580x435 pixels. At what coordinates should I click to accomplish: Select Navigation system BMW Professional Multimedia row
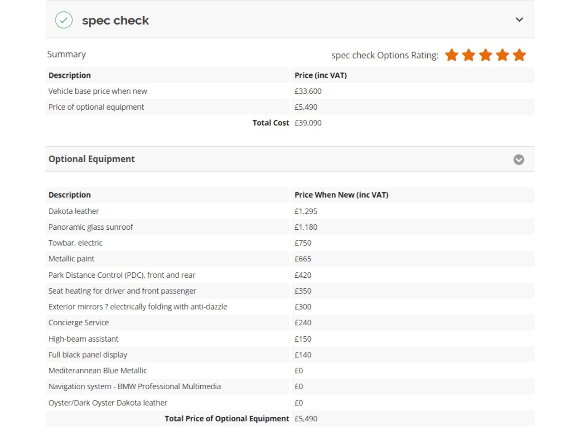(x=290, y=387)
